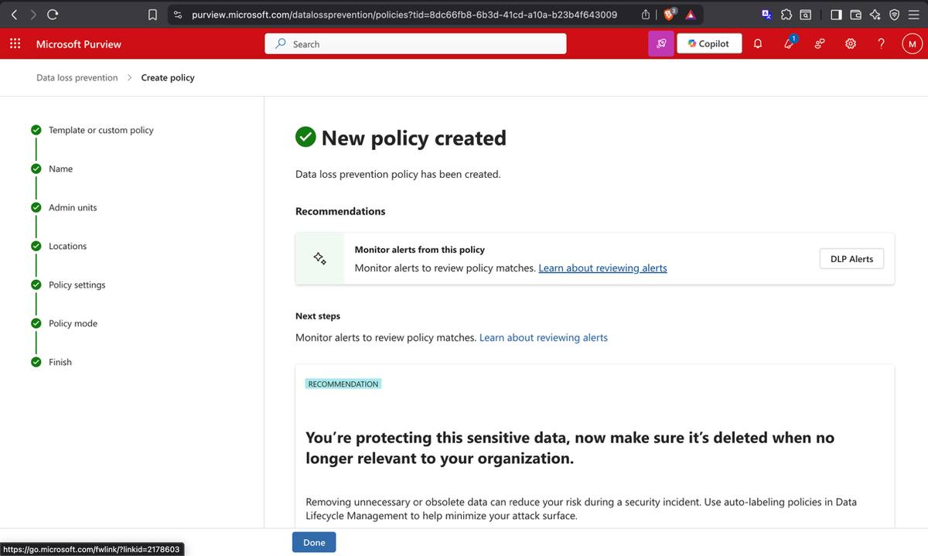
Task: Click the Brave VPN shield icon
Action: point(894,14)
